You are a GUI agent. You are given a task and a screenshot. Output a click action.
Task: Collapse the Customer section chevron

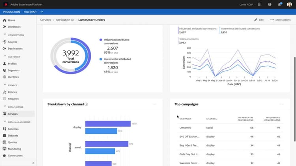tap(5, 56)
